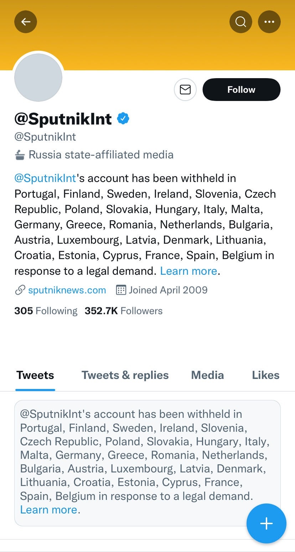This screenshot has width=295, height=552.
Task: Click the back arrow to return
Action: (x=25, y=22)
